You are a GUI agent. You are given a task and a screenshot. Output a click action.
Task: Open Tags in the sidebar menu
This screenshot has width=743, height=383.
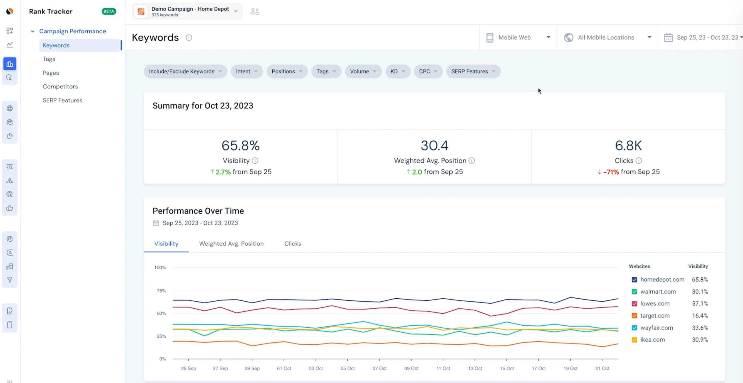coord(49,59)
